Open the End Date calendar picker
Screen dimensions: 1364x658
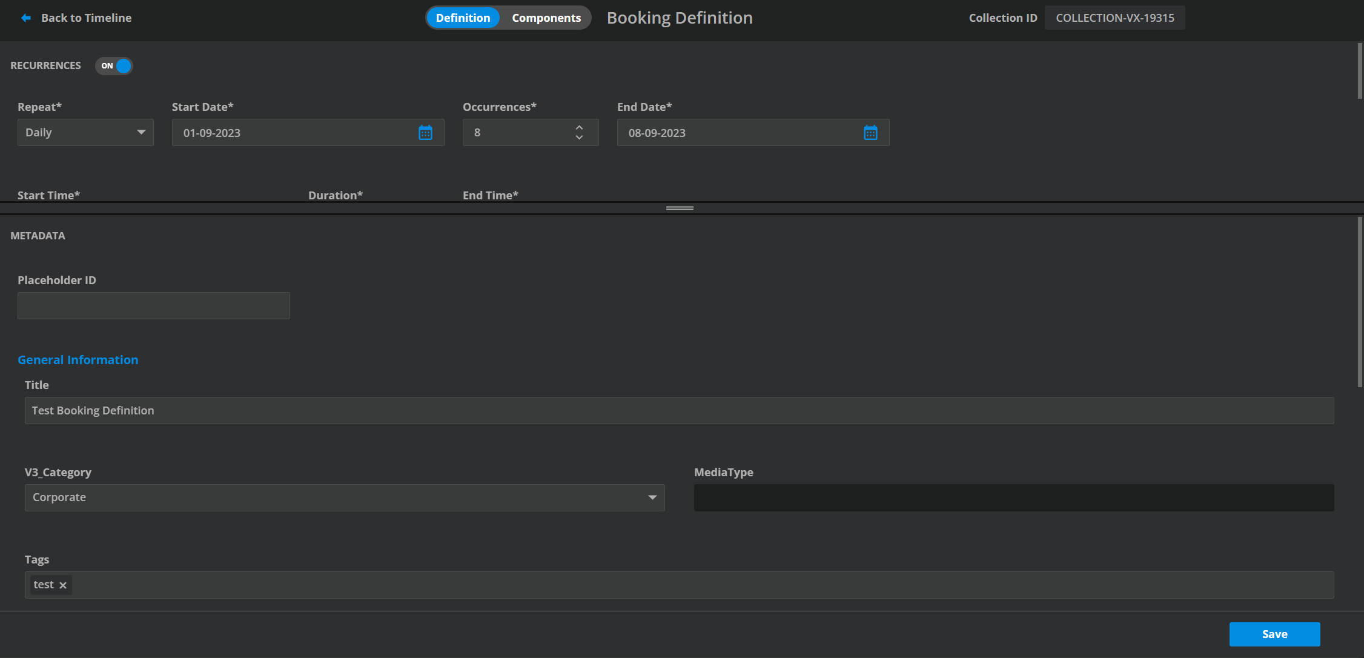coord(870,133)
